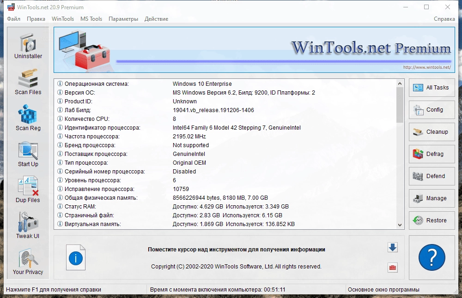
Task: Open the MS Tools menu
Action: tap(91, 19)
